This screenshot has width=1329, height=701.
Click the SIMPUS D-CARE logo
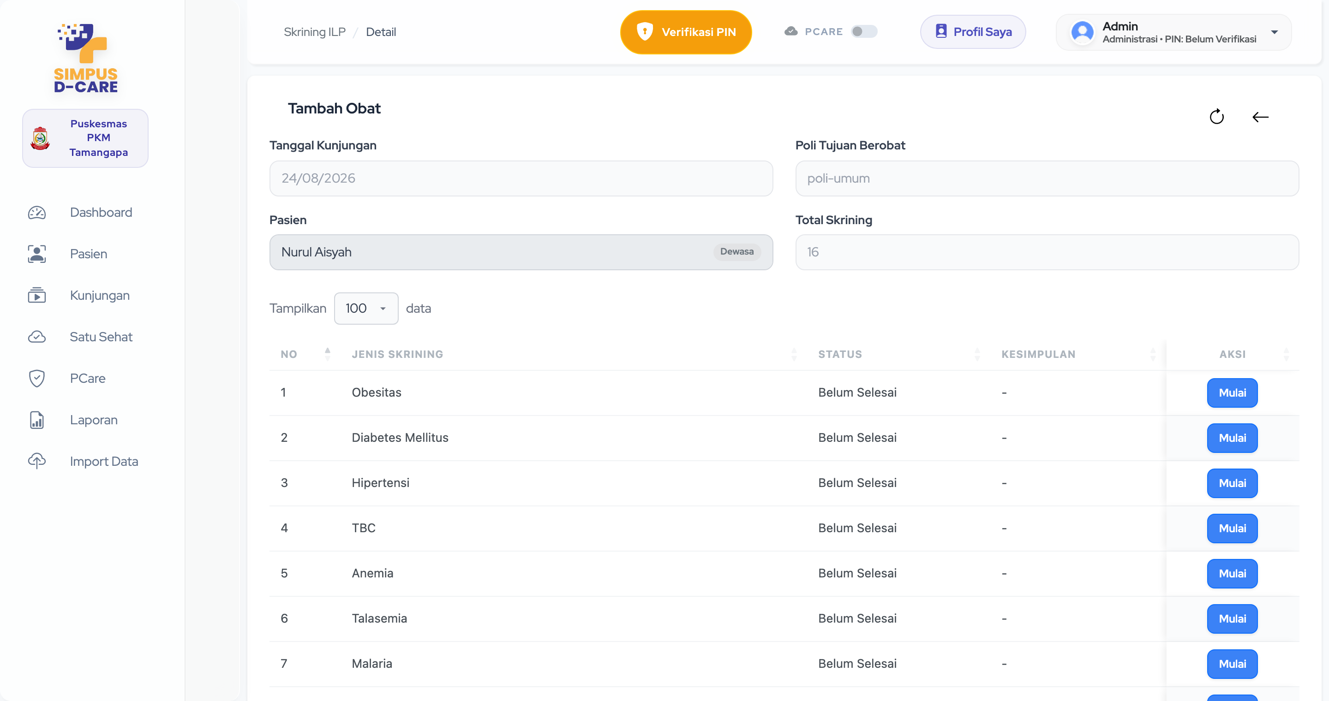point(86,58)
